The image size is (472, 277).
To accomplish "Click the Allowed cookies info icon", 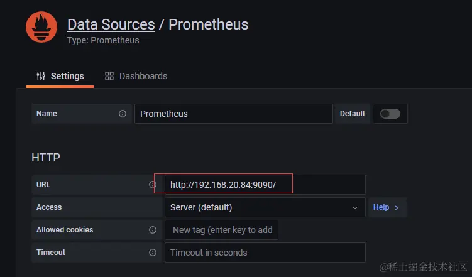I will coord(153,230).
